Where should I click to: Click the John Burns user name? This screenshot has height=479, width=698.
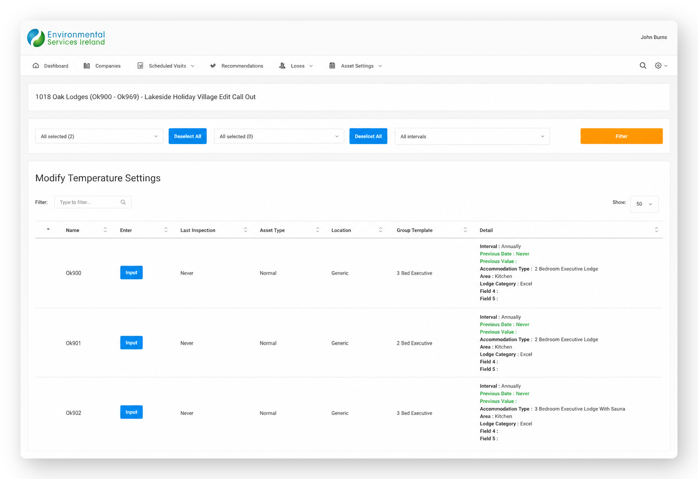pyautogui.click(x=654, y=37)
